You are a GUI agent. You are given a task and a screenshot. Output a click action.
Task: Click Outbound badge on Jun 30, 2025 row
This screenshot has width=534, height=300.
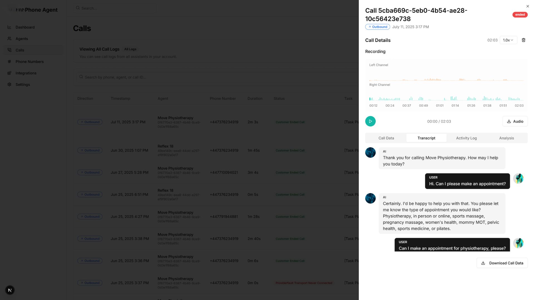90,151
